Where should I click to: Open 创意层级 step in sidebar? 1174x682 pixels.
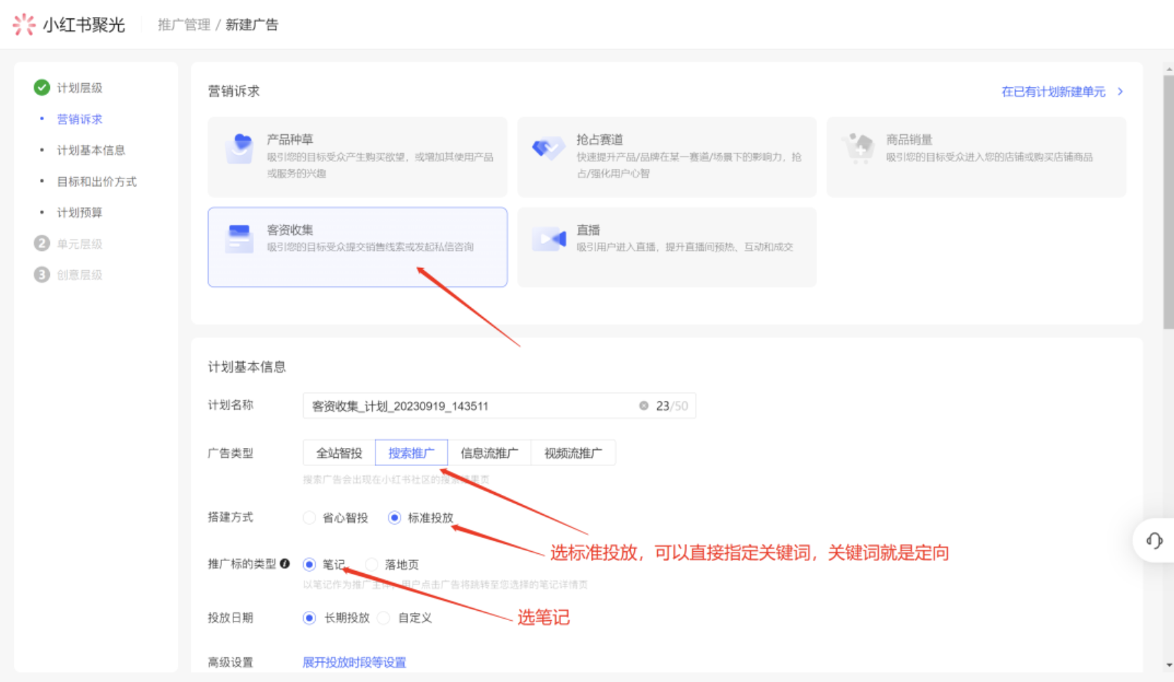[x=79, y=274]
